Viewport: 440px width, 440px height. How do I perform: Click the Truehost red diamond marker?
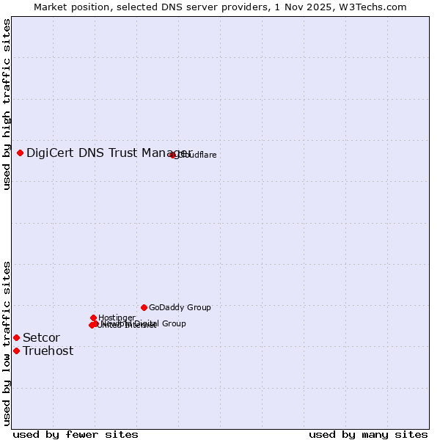(16, 351)
